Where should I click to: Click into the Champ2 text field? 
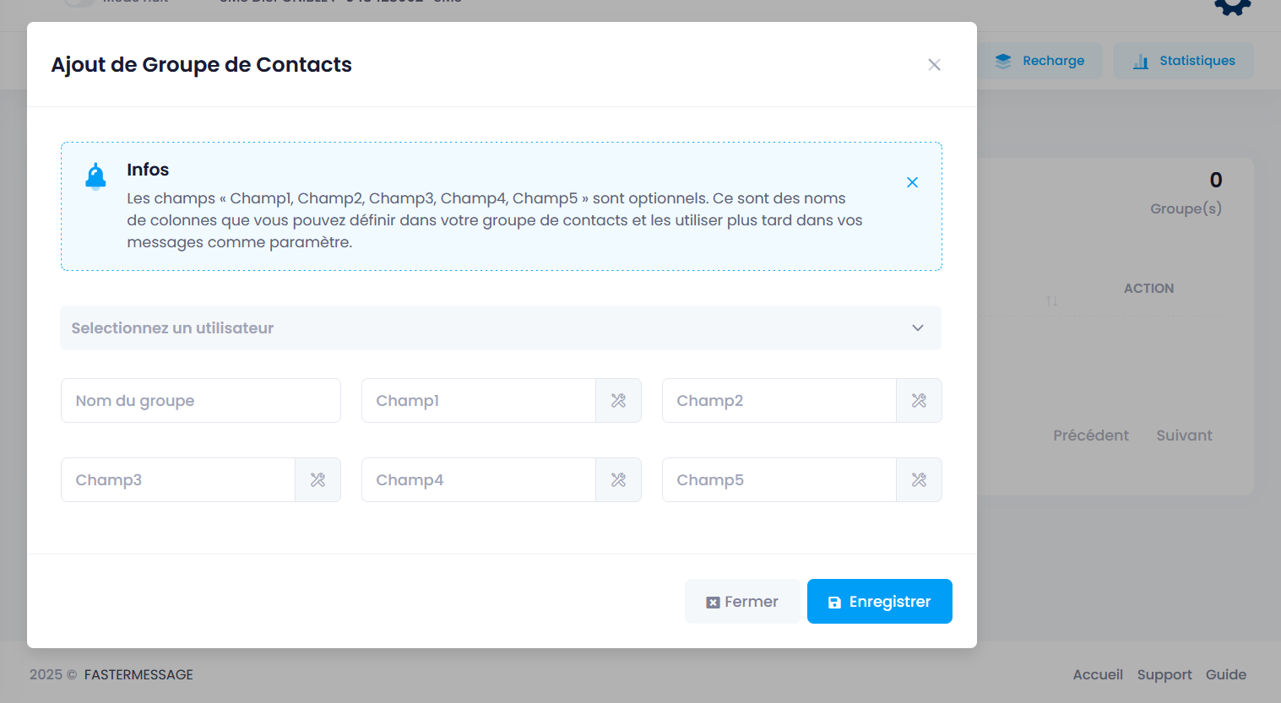pyautogui.click(x=779, y=401)
